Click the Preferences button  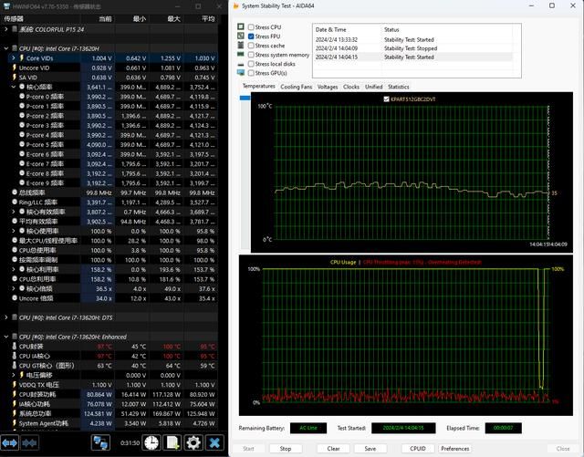[x=454, y=449]
